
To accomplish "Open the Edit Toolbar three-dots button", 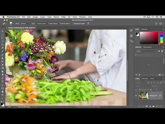I will (3, 98).
